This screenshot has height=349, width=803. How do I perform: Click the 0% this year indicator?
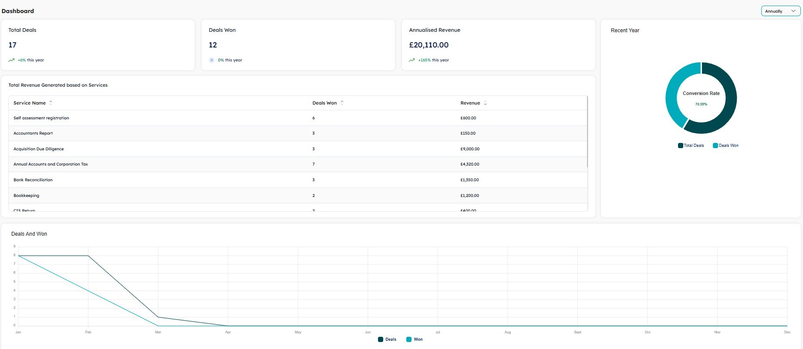[230, 60]
